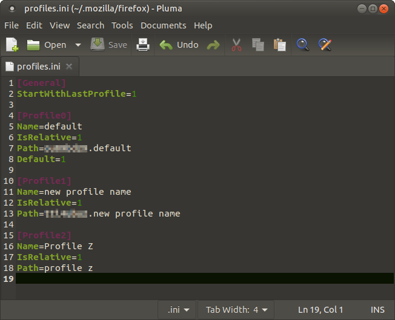Open the Edit menu
The image size is (395, 320).
34,25
